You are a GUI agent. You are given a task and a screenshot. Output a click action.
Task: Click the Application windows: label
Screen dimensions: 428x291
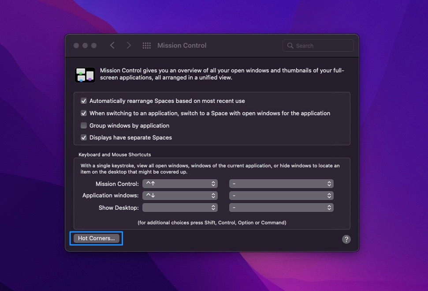pos(111,196)
